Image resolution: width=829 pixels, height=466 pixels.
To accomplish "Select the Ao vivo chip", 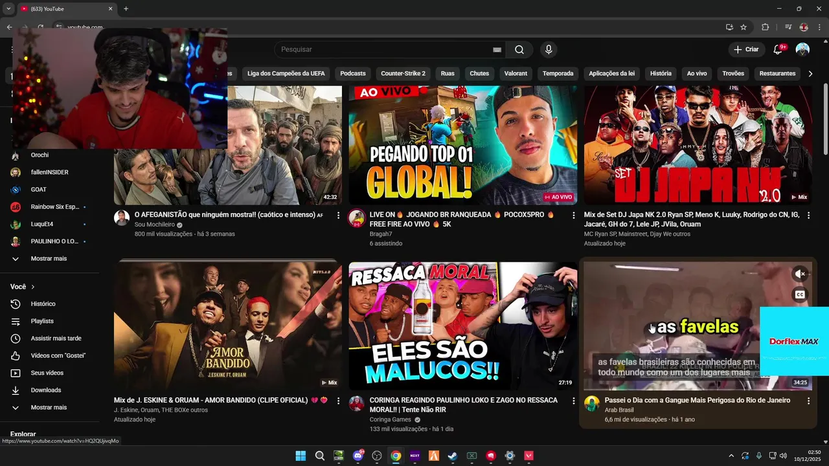I will pos(697,74).
